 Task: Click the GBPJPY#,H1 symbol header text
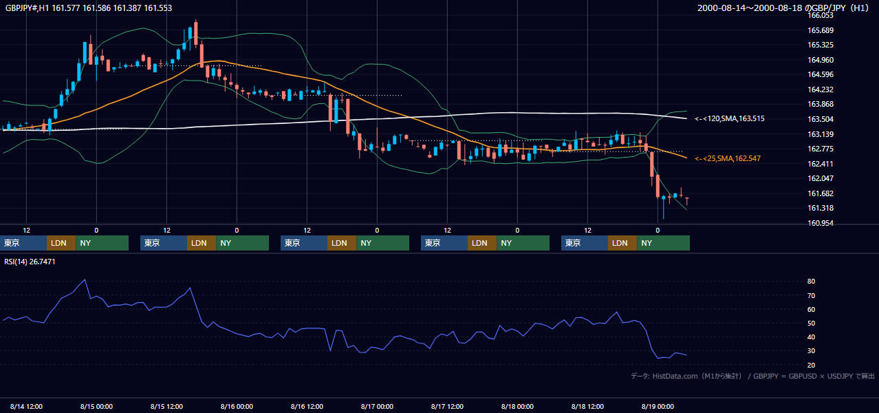pos(89,8)
